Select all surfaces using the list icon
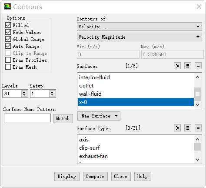This screenshot has width=206, height=188. [188, 66]
